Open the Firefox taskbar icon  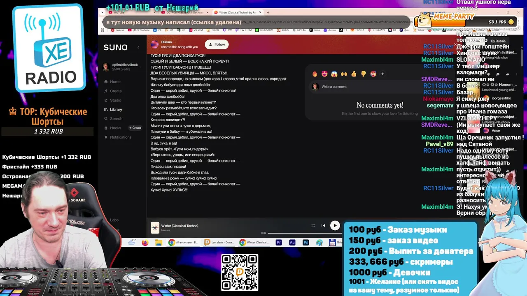(x=145, y=243)
